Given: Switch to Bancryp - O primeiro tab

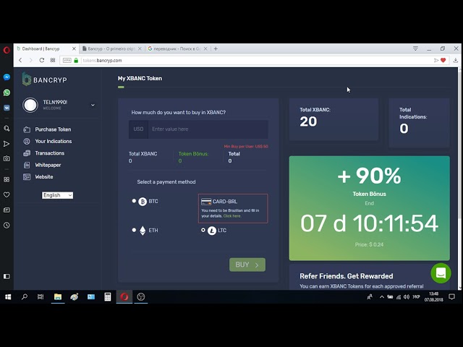Looking at the screenshot, I should (111, 48).
